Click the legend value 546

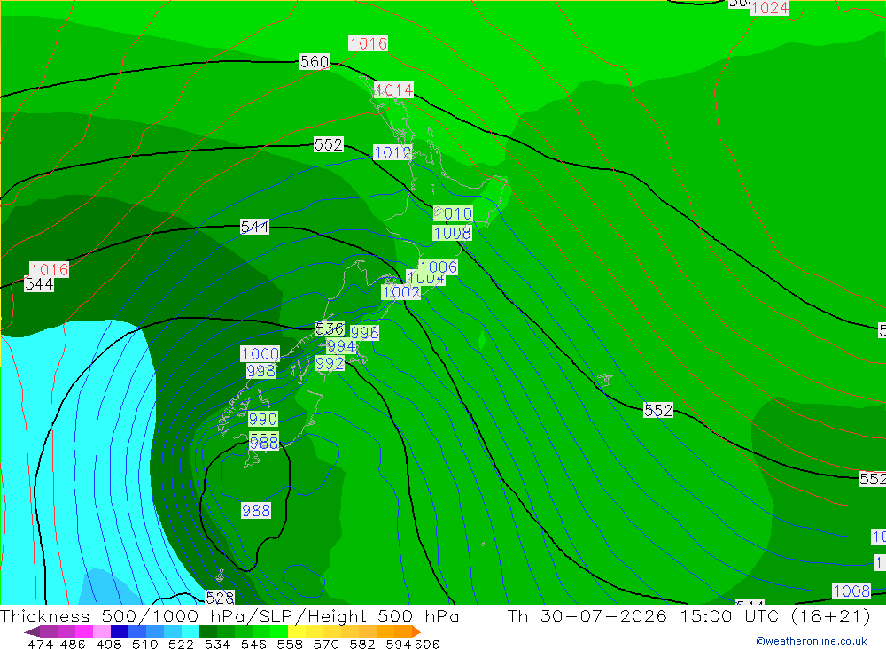tap(253, 644)
